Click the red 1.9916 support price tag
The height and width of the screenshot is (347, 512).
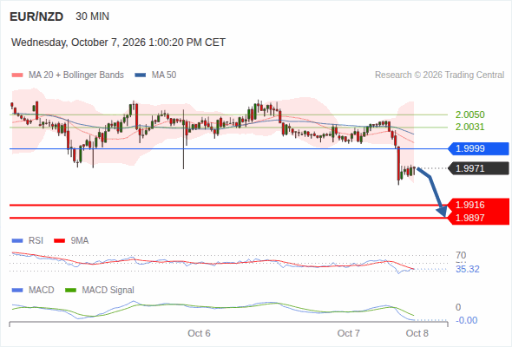(478, 205)
